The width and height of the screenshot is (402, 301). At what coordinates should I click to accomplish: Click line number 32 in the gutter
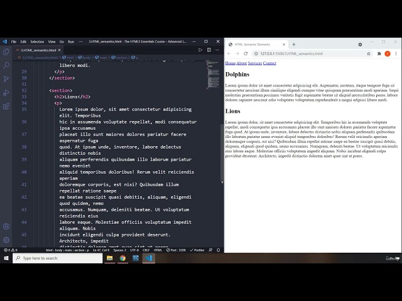(24, 90)
